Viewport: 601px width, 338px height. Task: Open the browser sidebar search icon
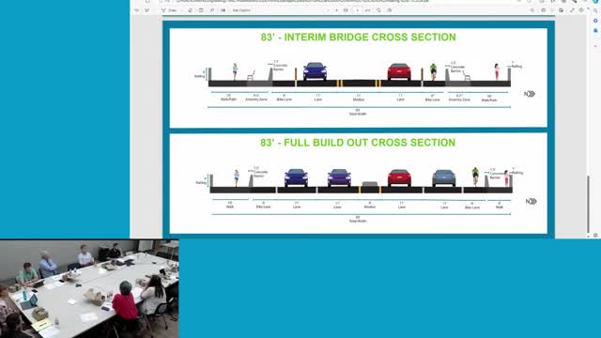click(x=595, y=10)
